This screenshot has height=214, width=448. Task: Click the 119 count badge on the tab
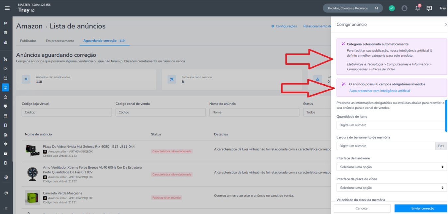click(x=122, y=41)
